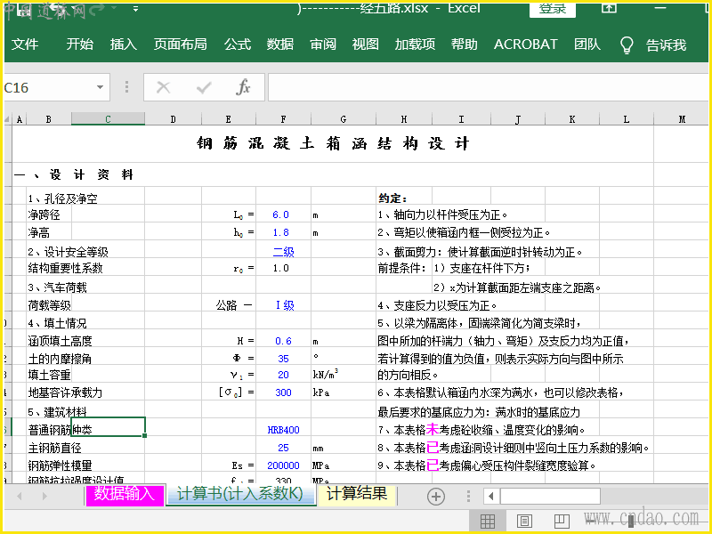Viewport: 712px width, 534px height.
Task: Click the 登录 sign-in button
Action: pyautogui.click(x=553, y=9)
